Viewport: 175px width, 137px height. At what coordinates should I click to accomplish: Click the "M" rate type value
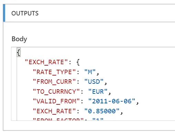(90, 72)
